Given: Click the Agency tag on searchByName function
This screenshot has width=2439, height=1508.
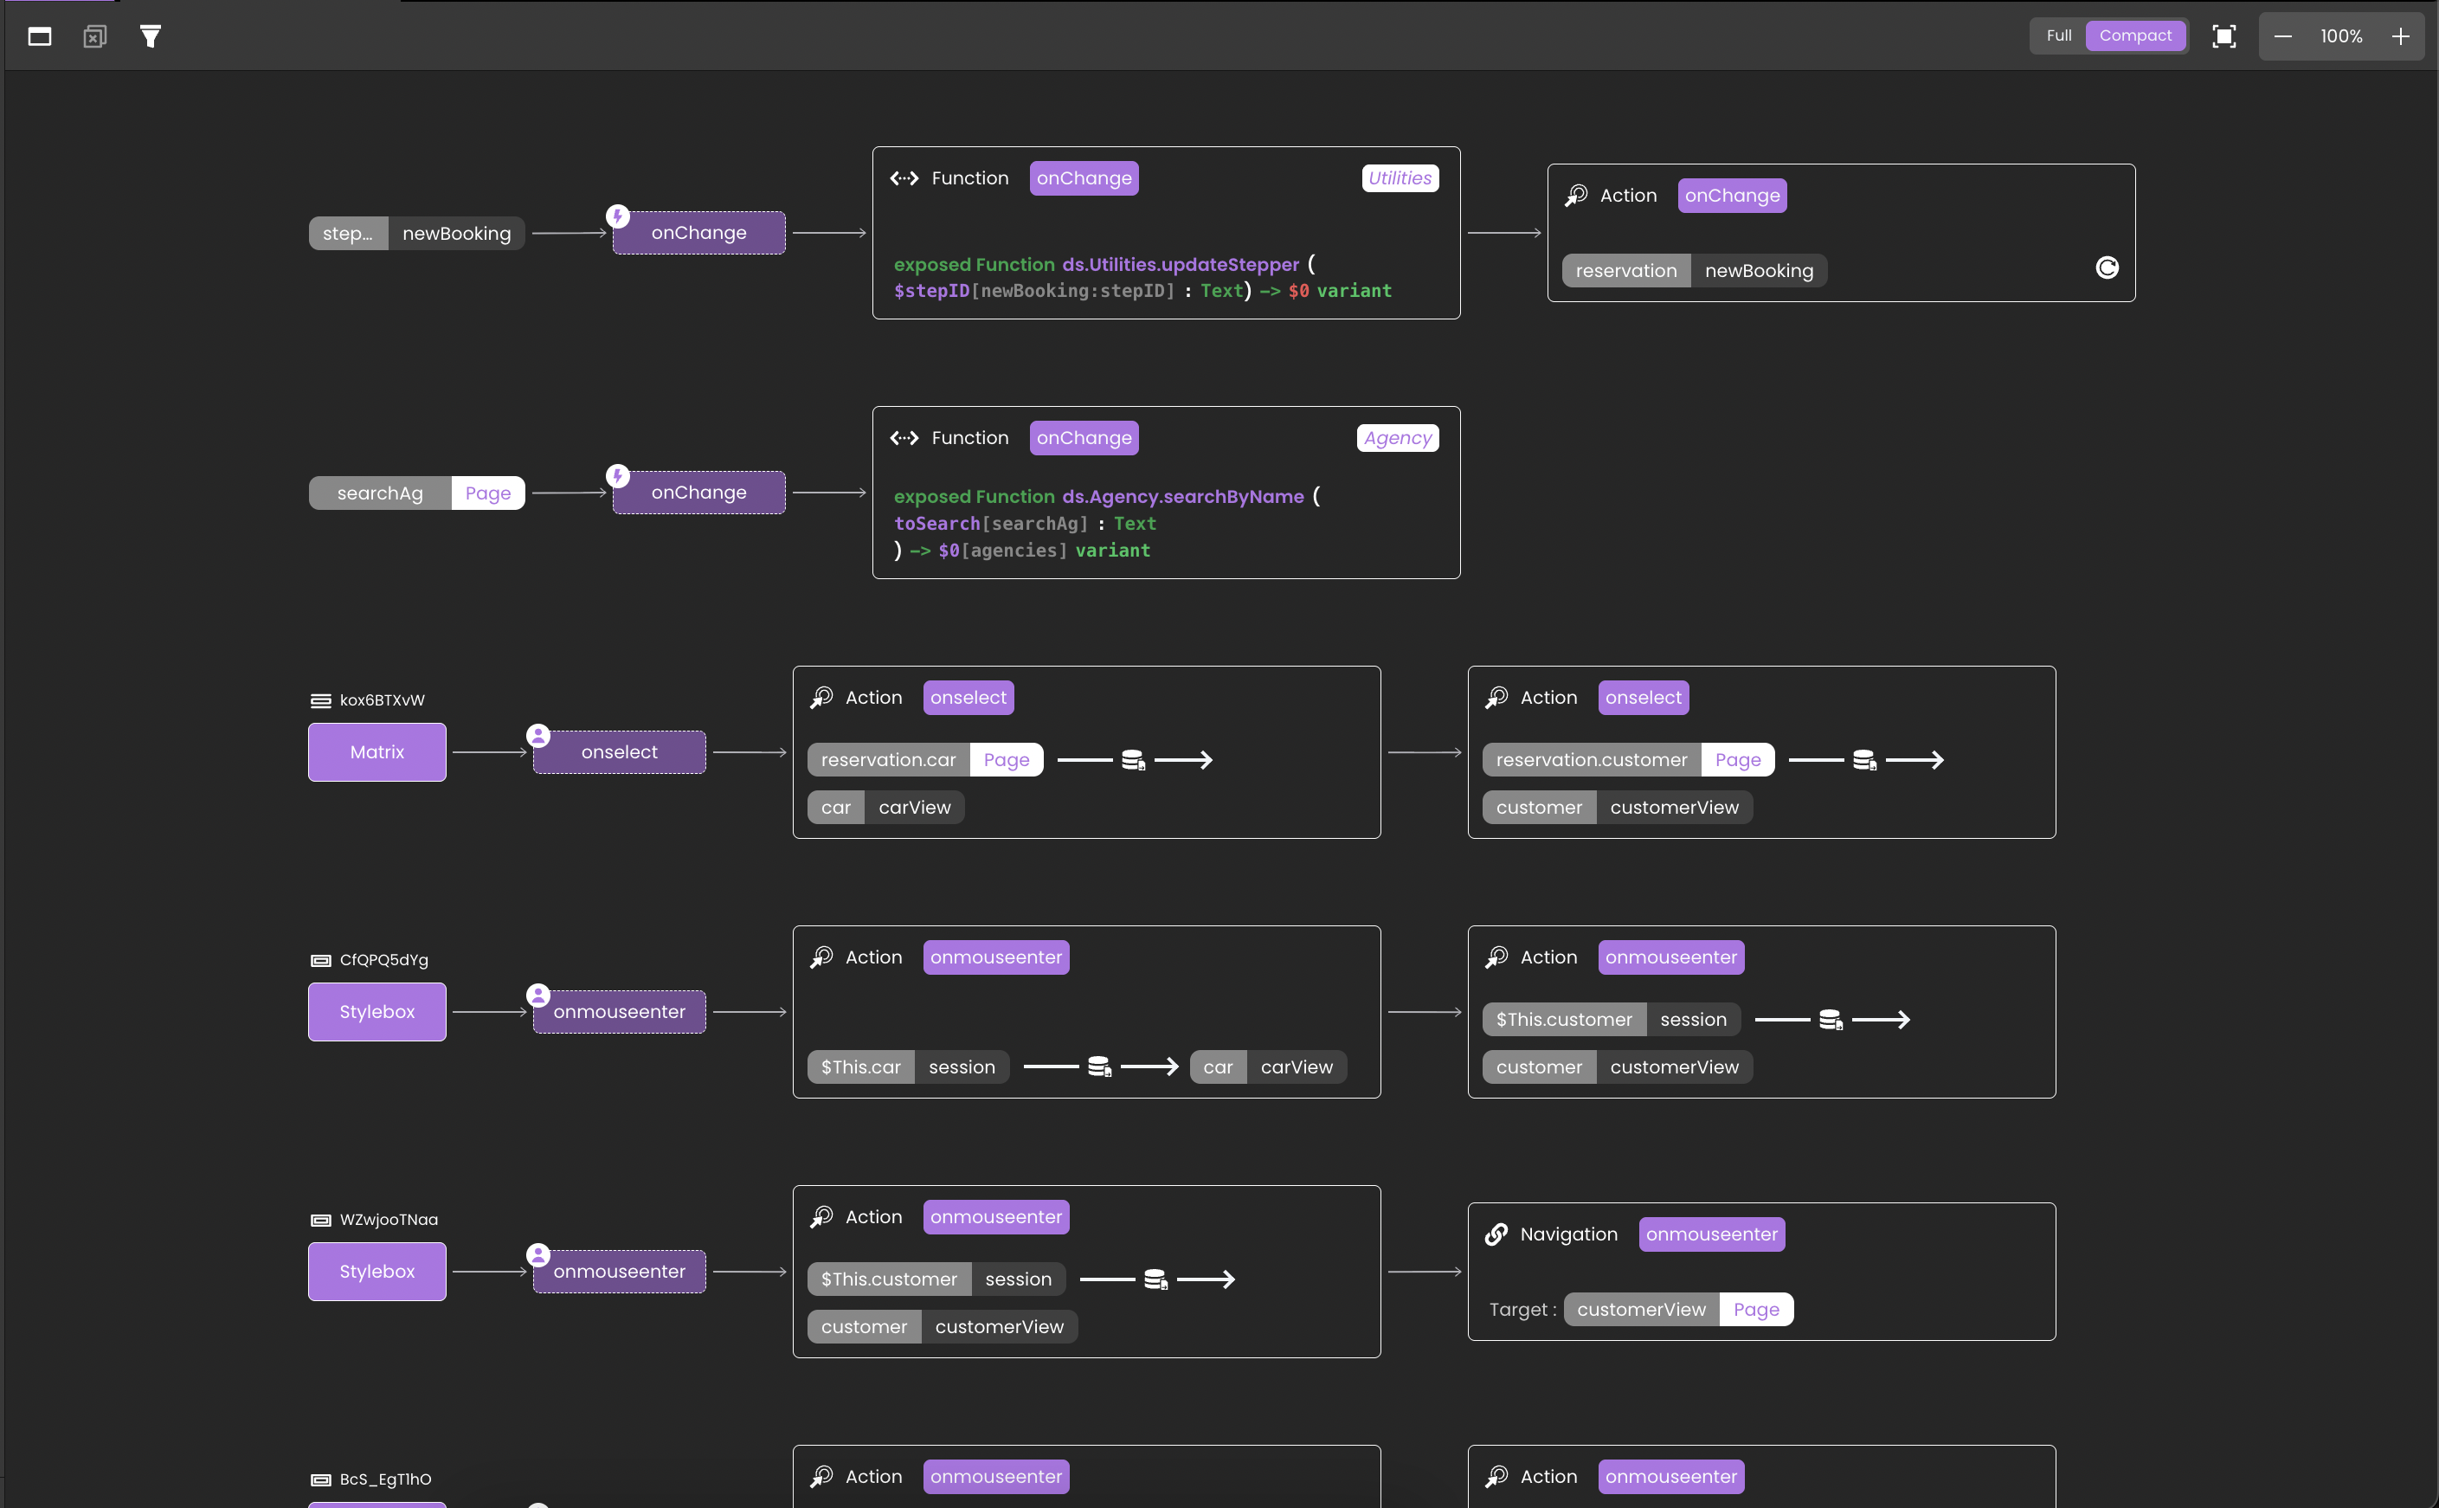Looking at the screenshot, I should (1397, 438).
